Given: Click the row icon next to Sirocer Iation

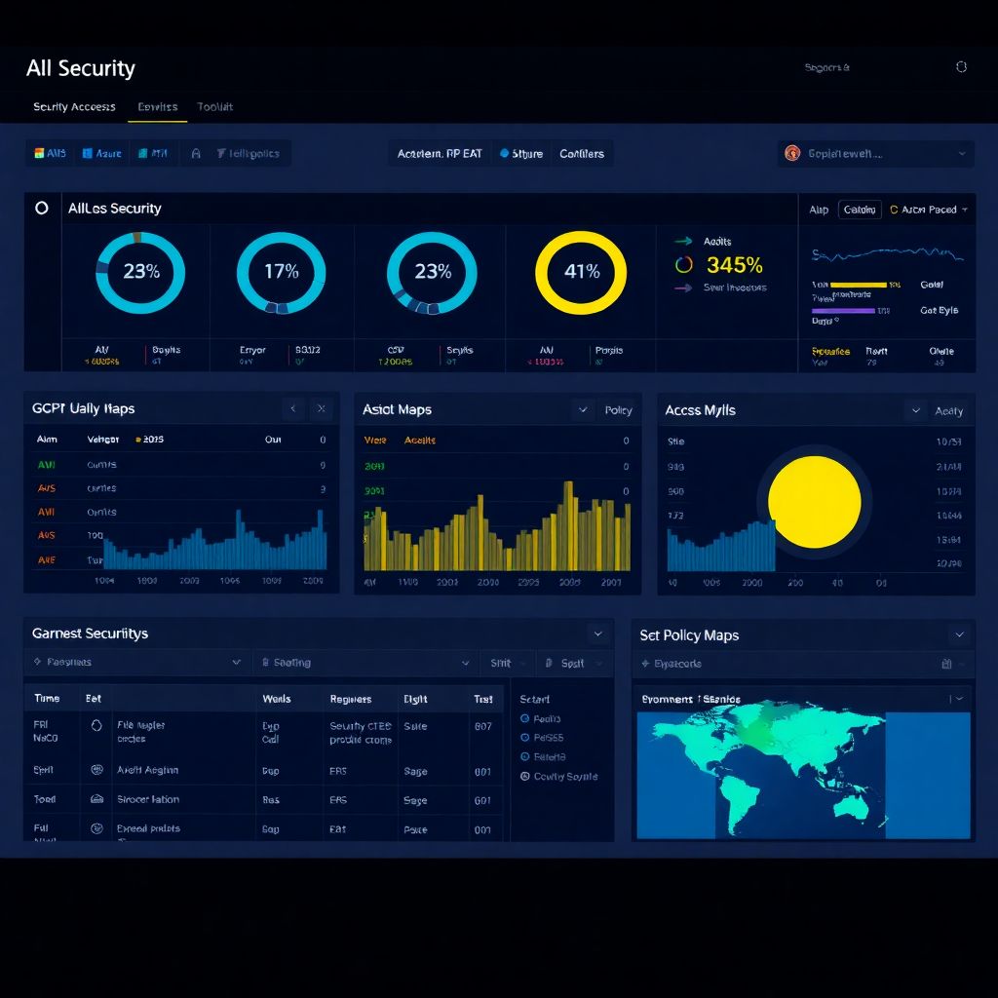Looking at the screenshot, I should click(96, 799).
